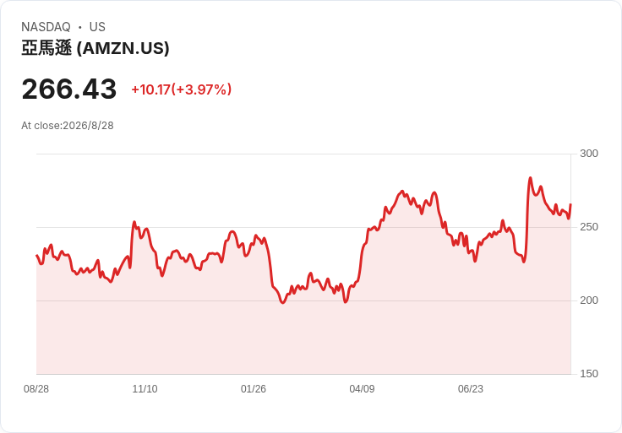Click the AMZN.US stock title
This screenshot has width=622, height=433.
click(95, 48)
